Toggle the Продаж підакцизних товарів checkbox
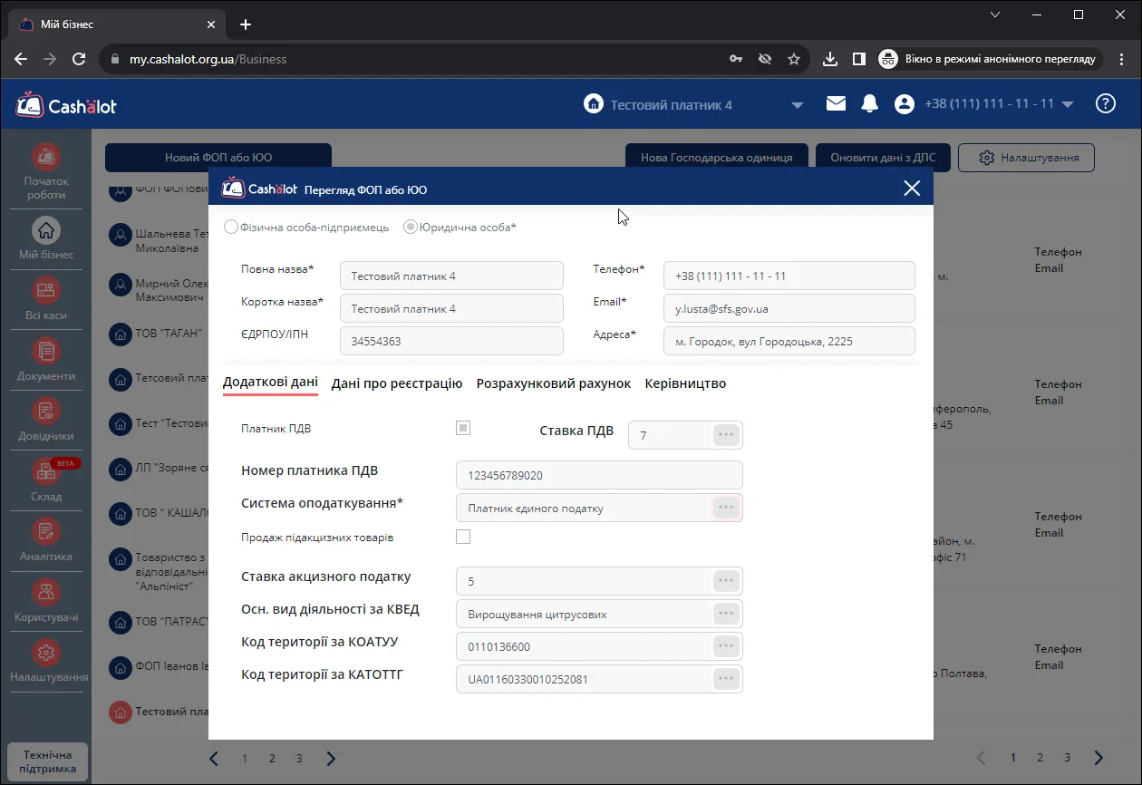 point(463,537)
